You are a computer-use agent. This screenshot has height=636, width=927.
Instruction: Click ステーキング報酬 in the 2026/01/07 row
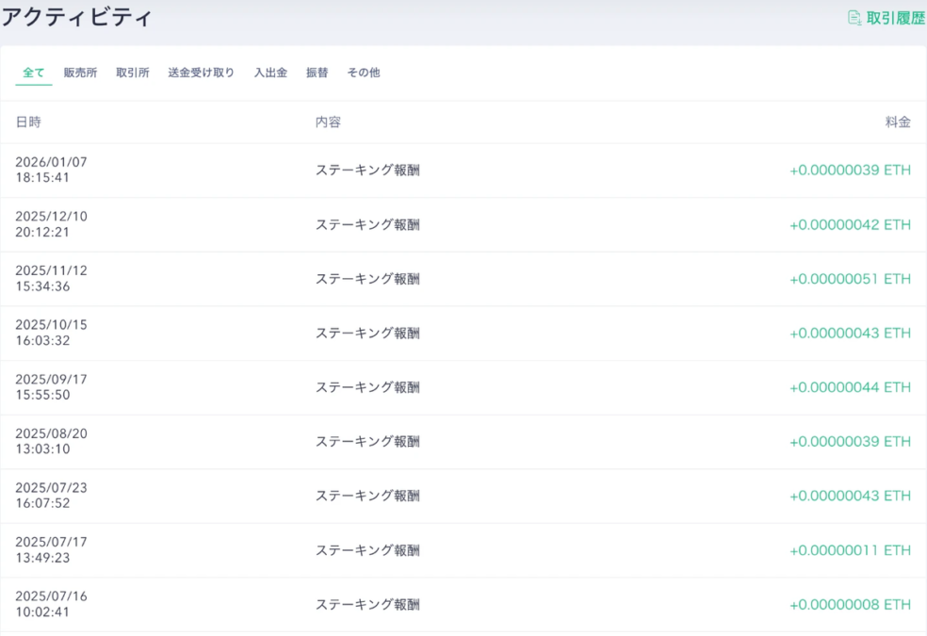pyautogui.click(x=367, y=171)
